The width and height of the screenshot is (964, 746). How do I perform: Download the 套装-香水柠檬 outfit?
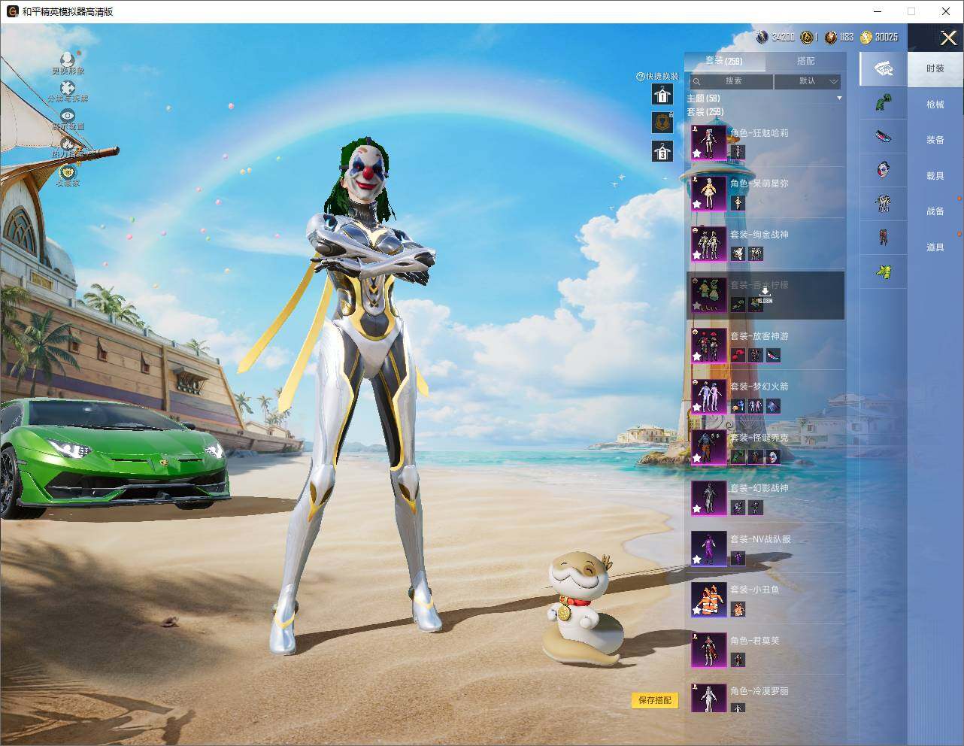coord(764,295)
